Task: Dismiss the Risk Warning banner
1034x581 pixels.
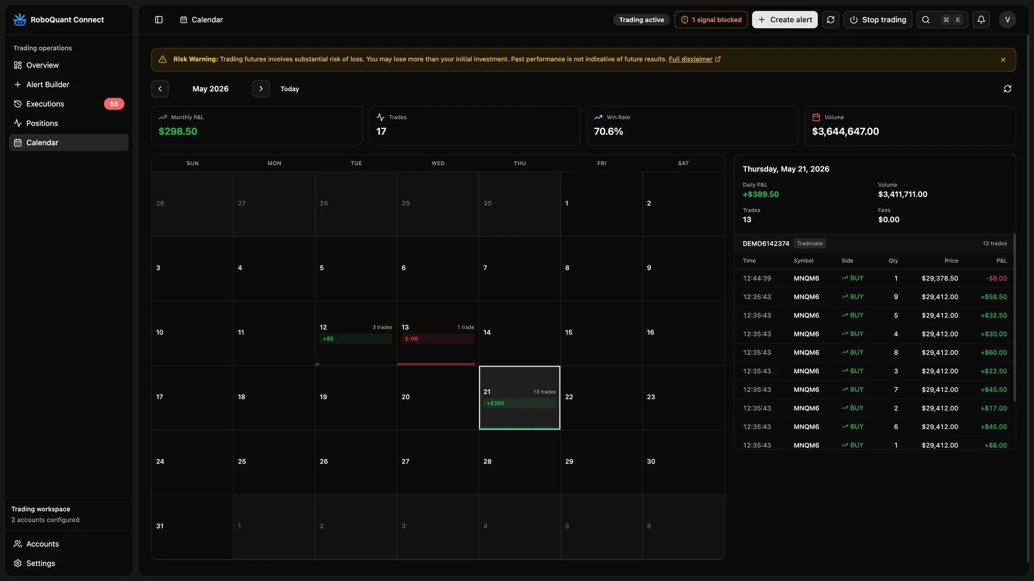Action: (x=1003, y=59)
